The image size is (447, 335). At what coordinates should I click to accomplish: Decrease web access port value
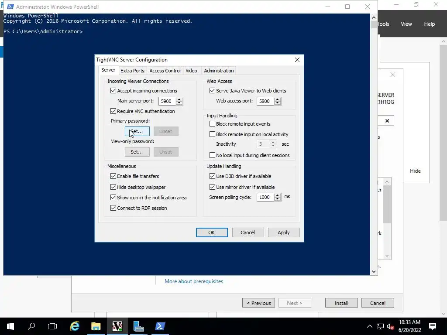[x=277, y=103]
